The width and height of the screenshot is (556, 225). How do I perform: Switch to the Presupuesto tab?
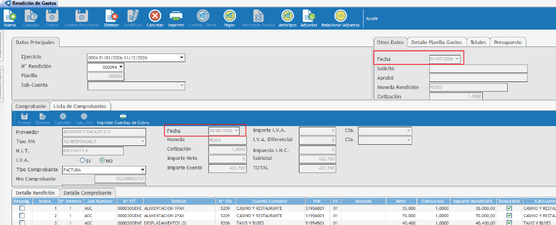[x=508, y=42]
